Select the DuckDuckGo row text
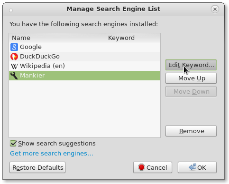This screenshot has height=184, width=229. click(x=40, y=57)
